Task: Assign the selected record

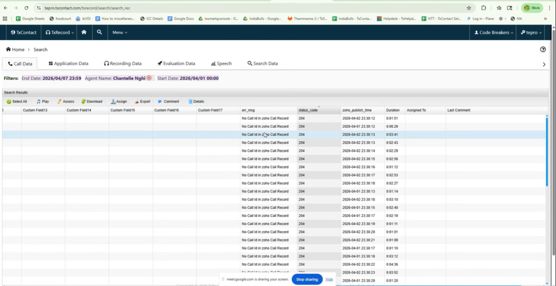Action: pyautogui.click(x=119, y=102)
